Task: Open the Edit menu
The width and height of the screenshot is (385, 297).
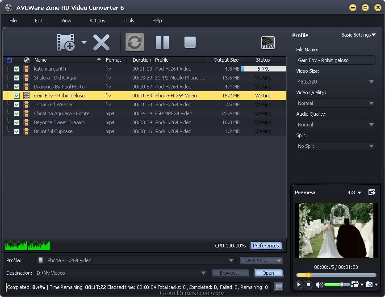Action: (x=39, y=21)
